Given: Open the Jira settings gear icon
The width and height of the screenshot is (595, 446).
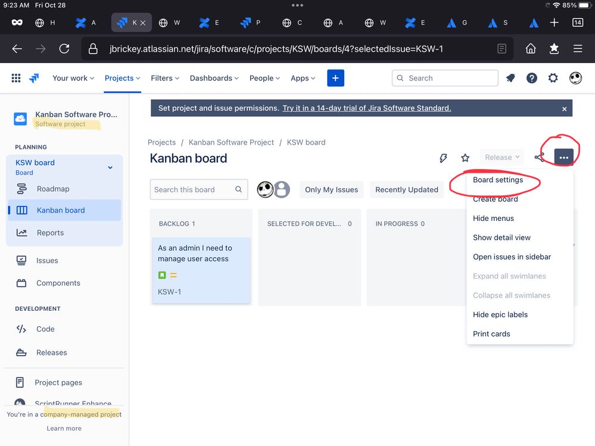Looking at the screenshot, I should [x=553, y=78].
